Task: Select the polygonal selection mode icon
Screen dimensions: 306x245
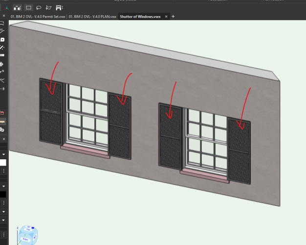Action: coord(48,8)
